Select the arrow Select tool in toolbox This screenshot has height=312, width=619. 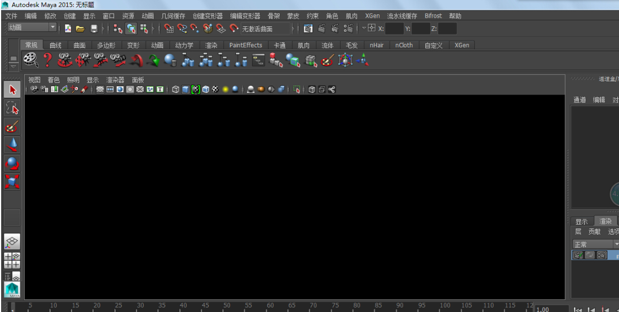(12, 90)
